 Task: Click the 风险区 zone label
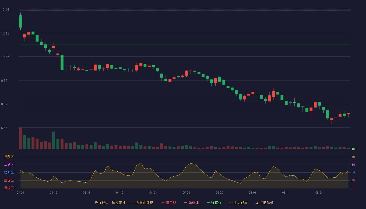click(9, 157)
